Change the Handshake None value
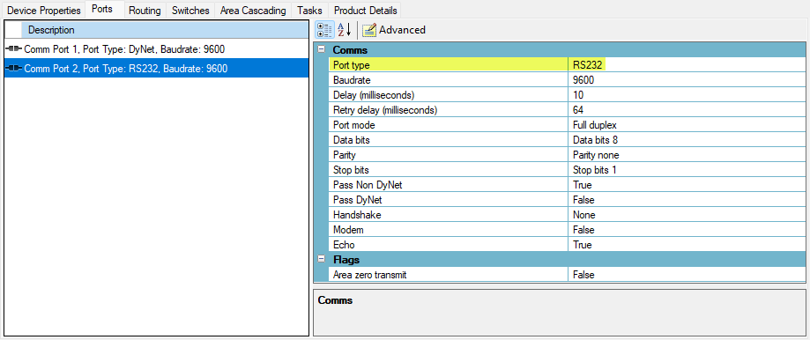 pos(687,215)
